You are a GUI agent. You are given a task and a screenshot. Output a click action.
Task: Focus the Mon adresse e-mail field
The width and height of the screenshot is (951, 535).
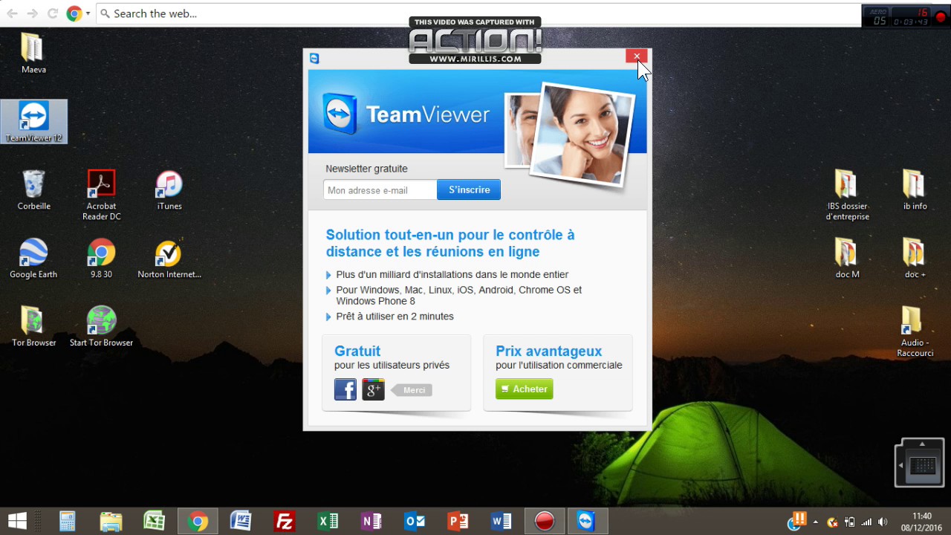tap(380, 190)
